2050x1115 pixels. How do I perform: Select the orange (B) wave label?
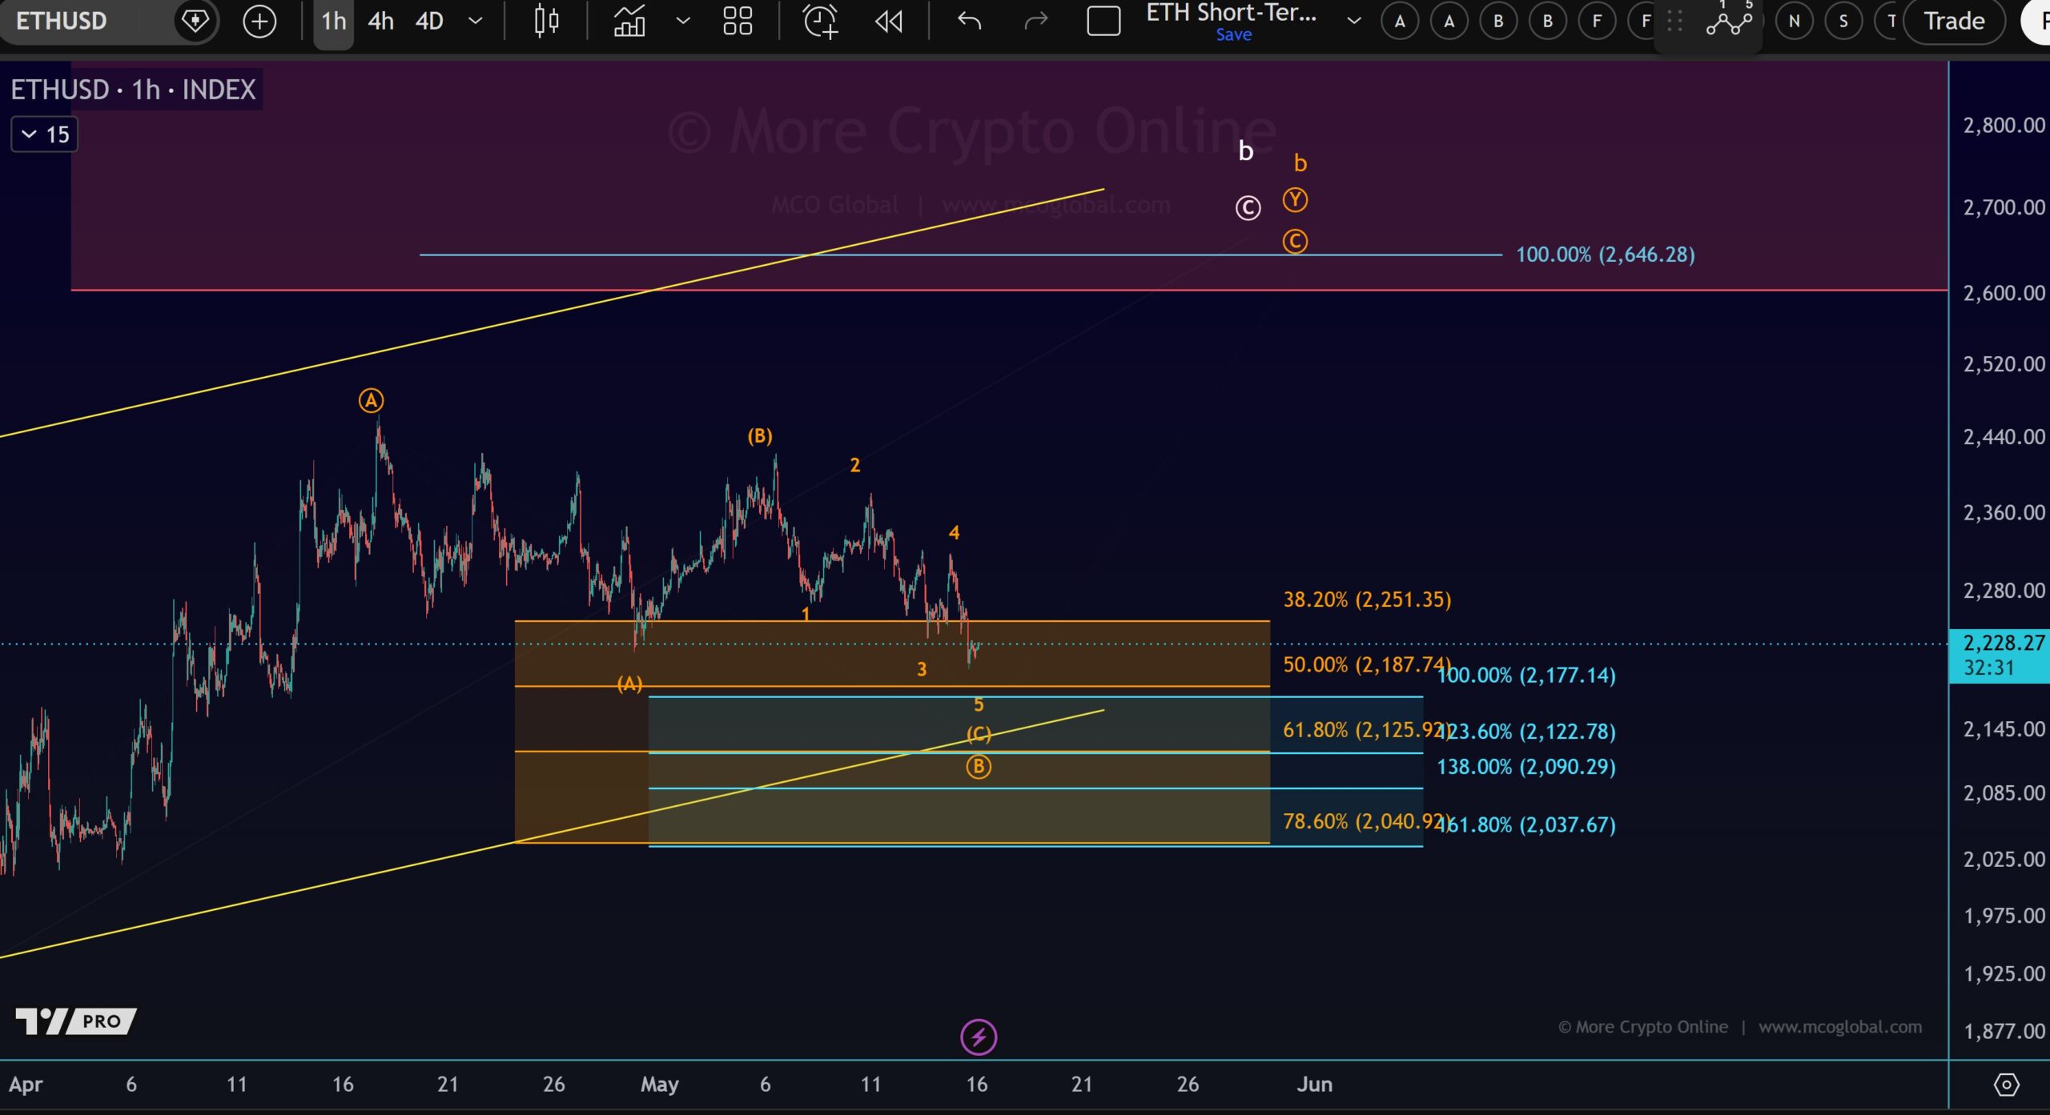click(760, 436)
